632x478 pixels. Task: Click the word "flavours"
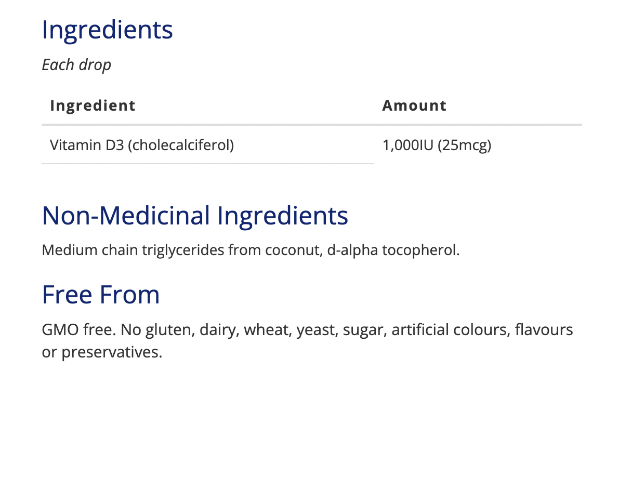544,330
